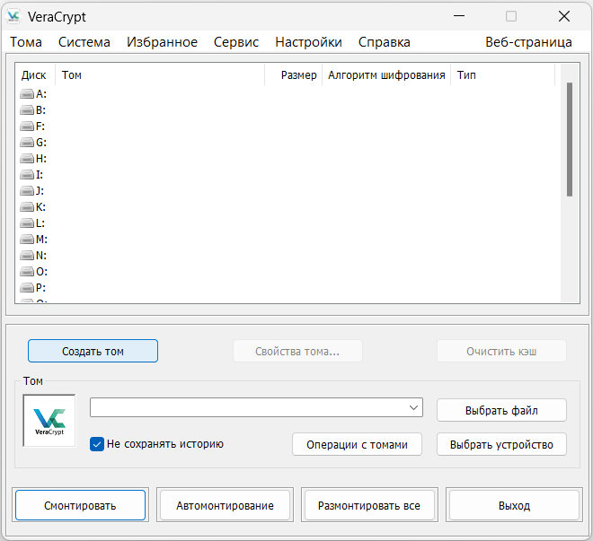Image resolution: width=593 pixels, height=541 pixels.
Task: Select the M: drive slot icon
Action: (27, 240)
